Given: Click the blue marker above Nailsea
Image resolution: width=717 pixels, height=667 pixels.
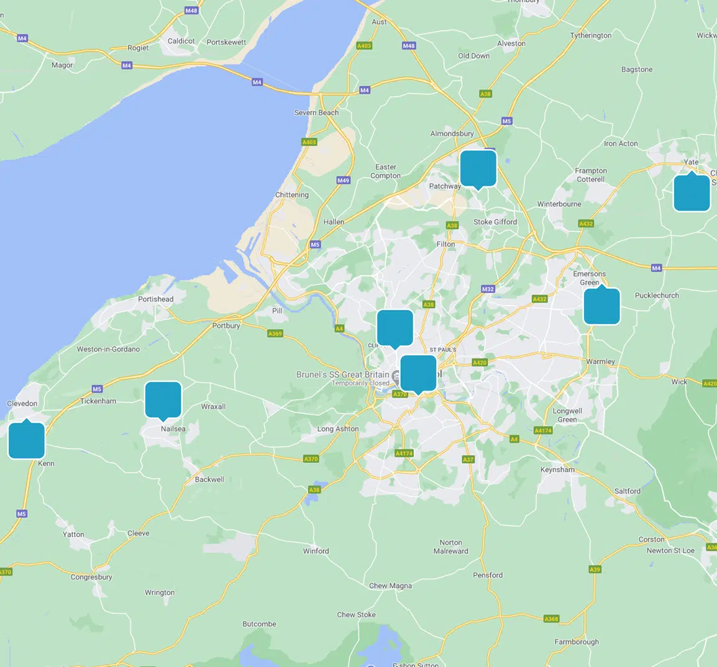Looking at the screenshot, I should [x=163, y=399].
